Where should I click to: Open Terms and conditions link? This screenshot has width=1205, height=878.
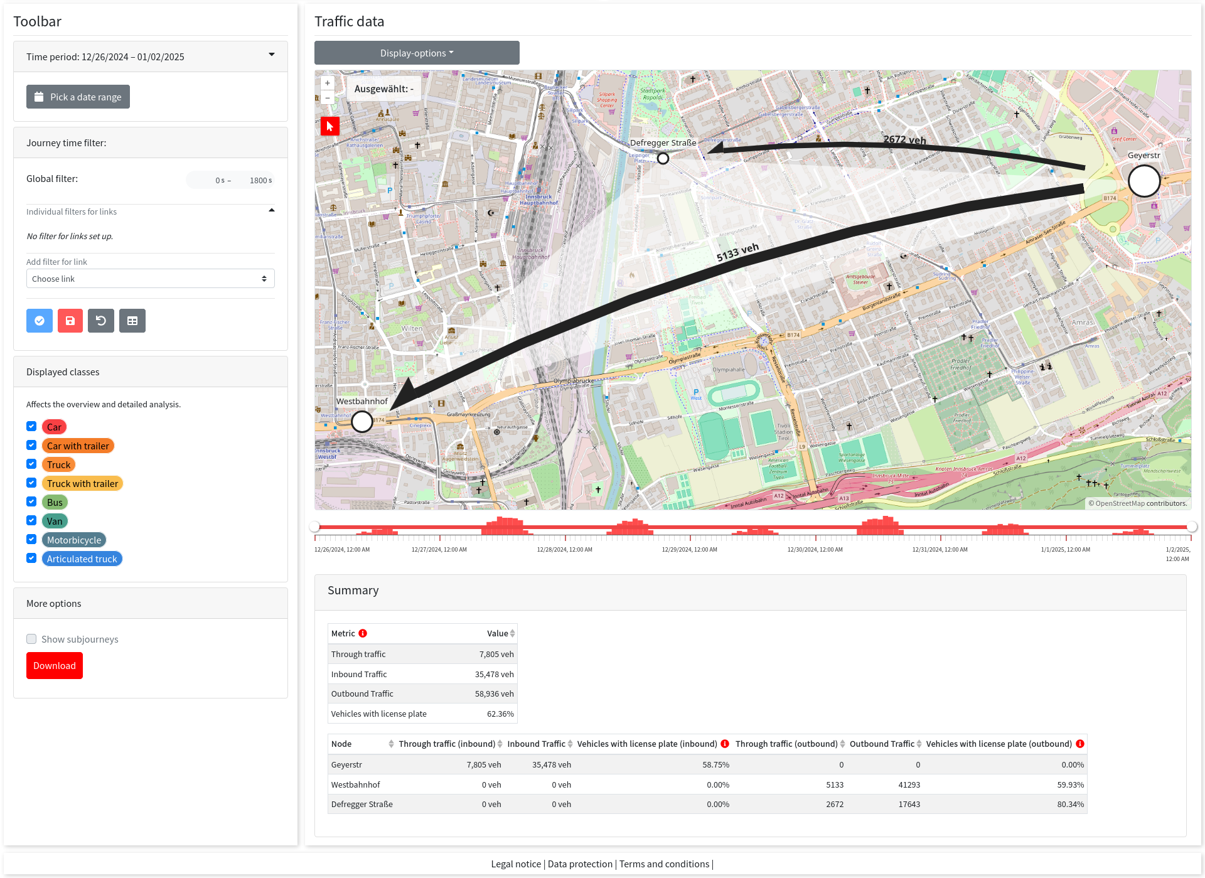tap(664, 864)
